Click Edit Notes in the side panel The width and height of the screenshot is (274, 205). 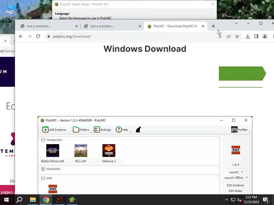point(235,191)
